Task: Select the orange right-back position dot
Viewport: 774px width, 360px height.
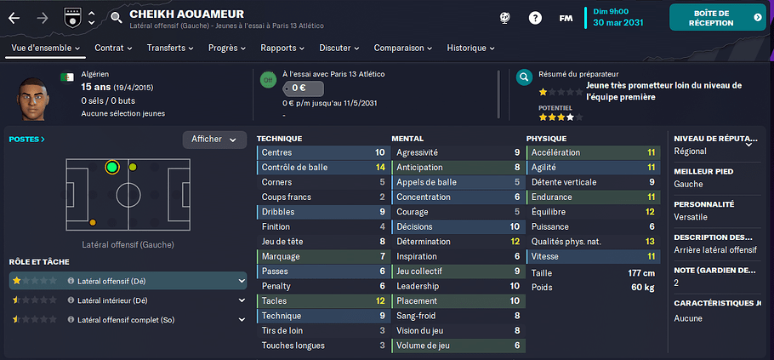Action: pyautogui.click(x=93, y=223)
